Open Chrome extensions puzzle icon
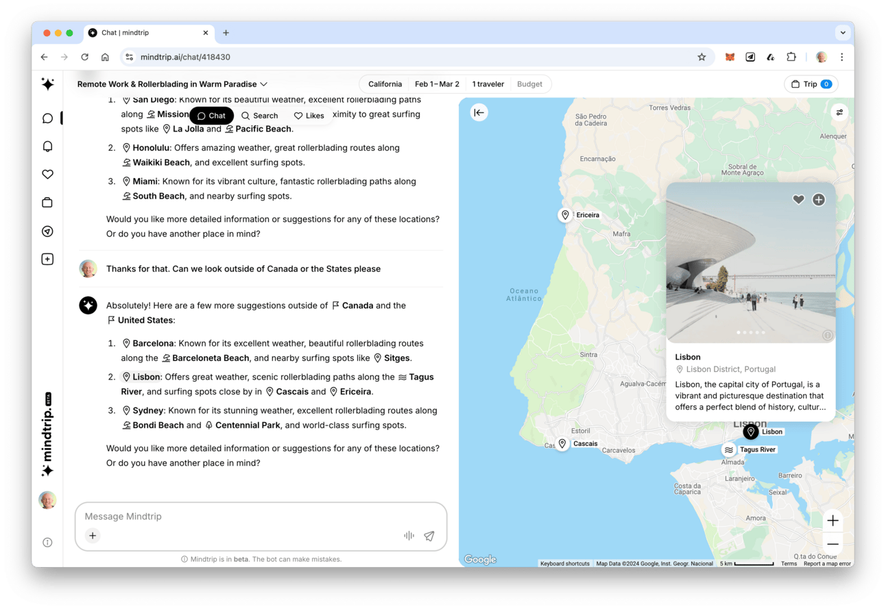Image resolution: width=886 pixels, height=609 pixels. (x=791, y=57)
